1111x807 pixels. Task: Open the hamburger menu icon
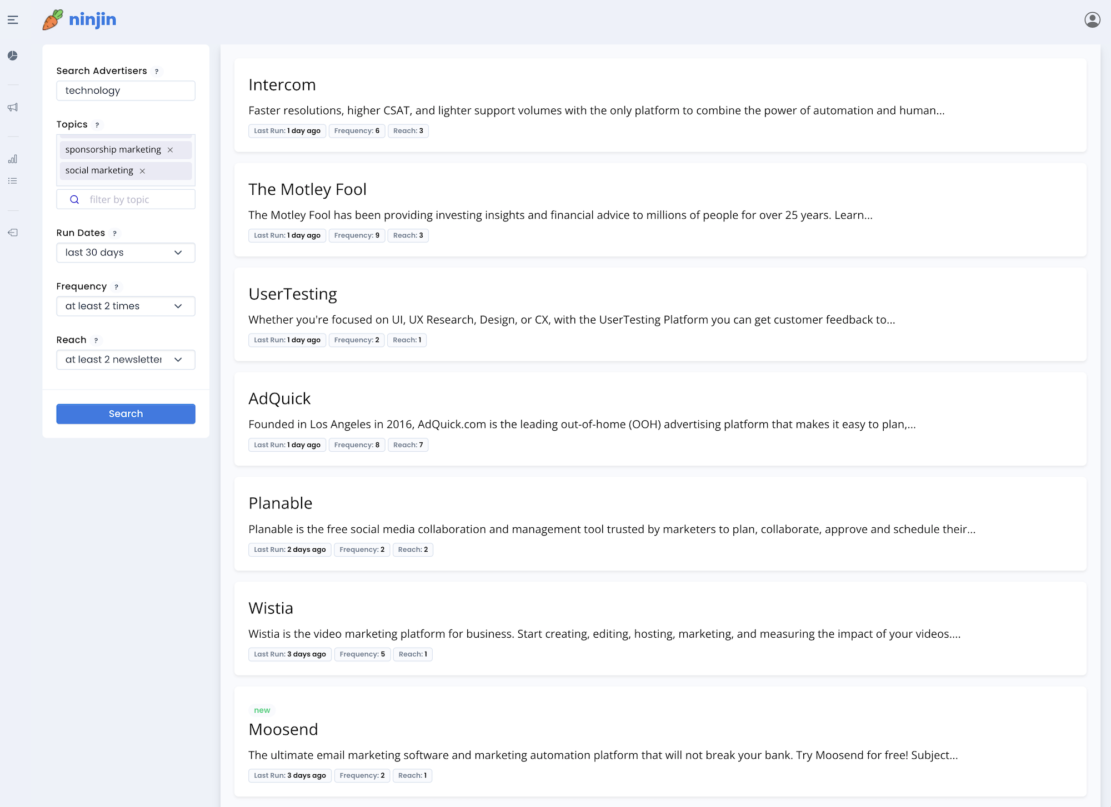click(x=13, y=20)
